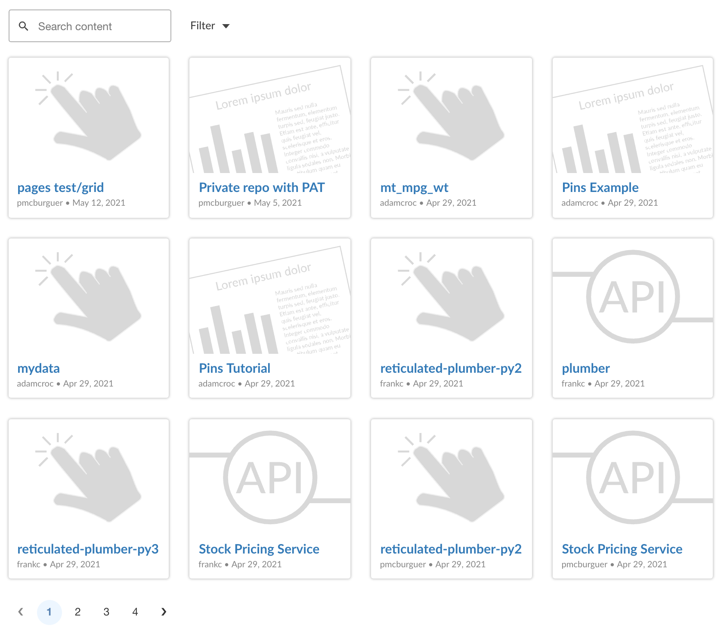Screen dimensions: 724x631
Task: Select pagination page 3
Action: (x=106, y=611)
